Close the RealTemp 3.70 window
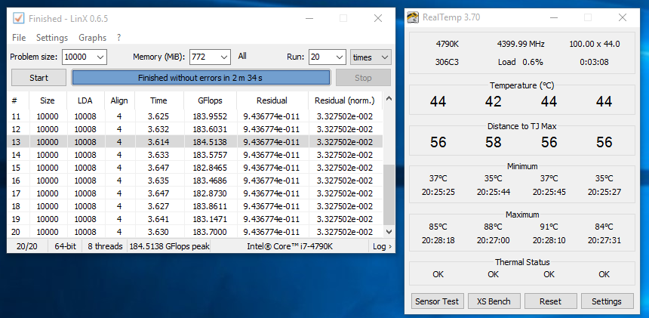Viewport: 649px width, 318px height. pyautogui.click(x=623, y=17)
